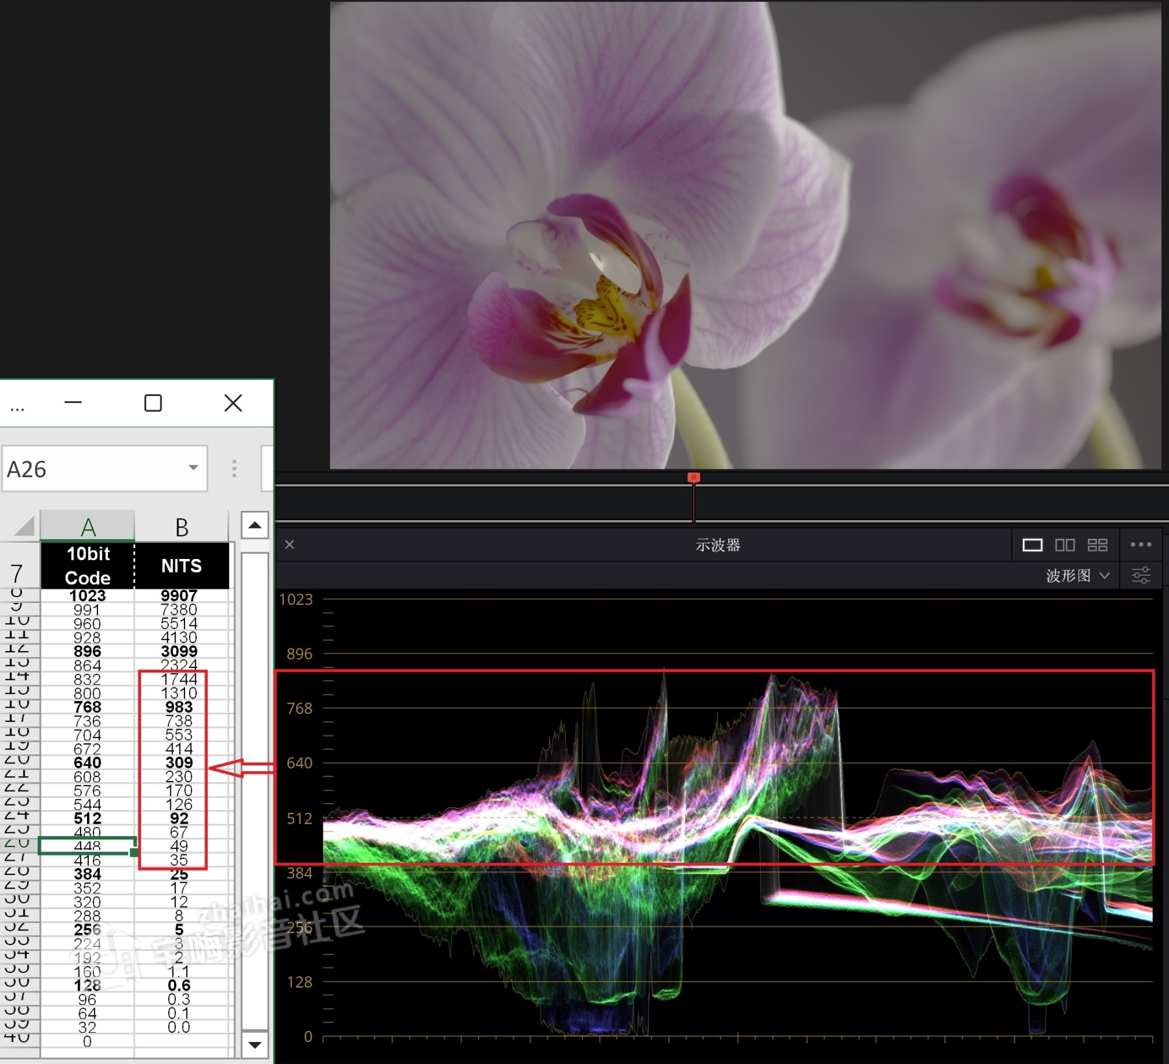Switch scopes to four-up grid layout
The image size is (1169, 1064).
1098,545
